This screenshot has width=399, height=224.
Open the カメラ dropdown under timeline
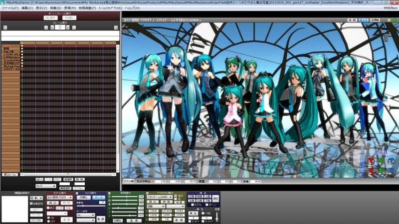tap(45, 186)
